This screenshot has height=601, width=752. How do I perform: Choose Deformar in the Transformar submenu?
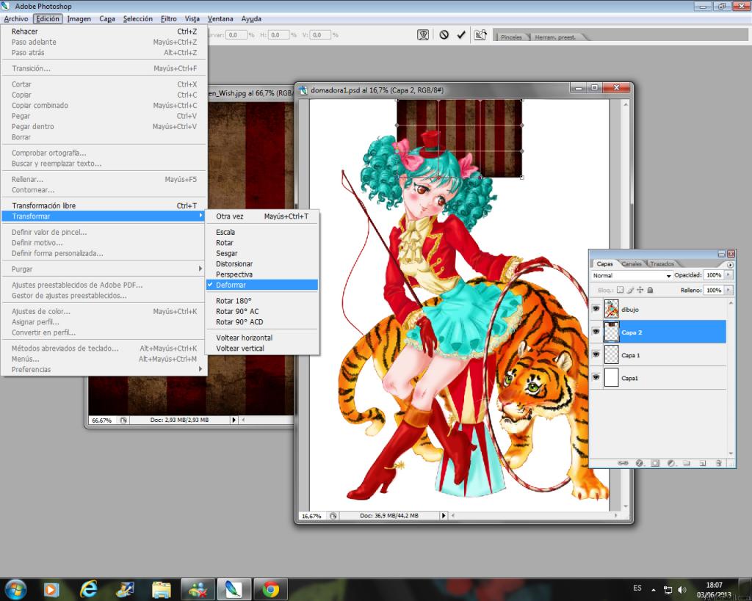262,285
